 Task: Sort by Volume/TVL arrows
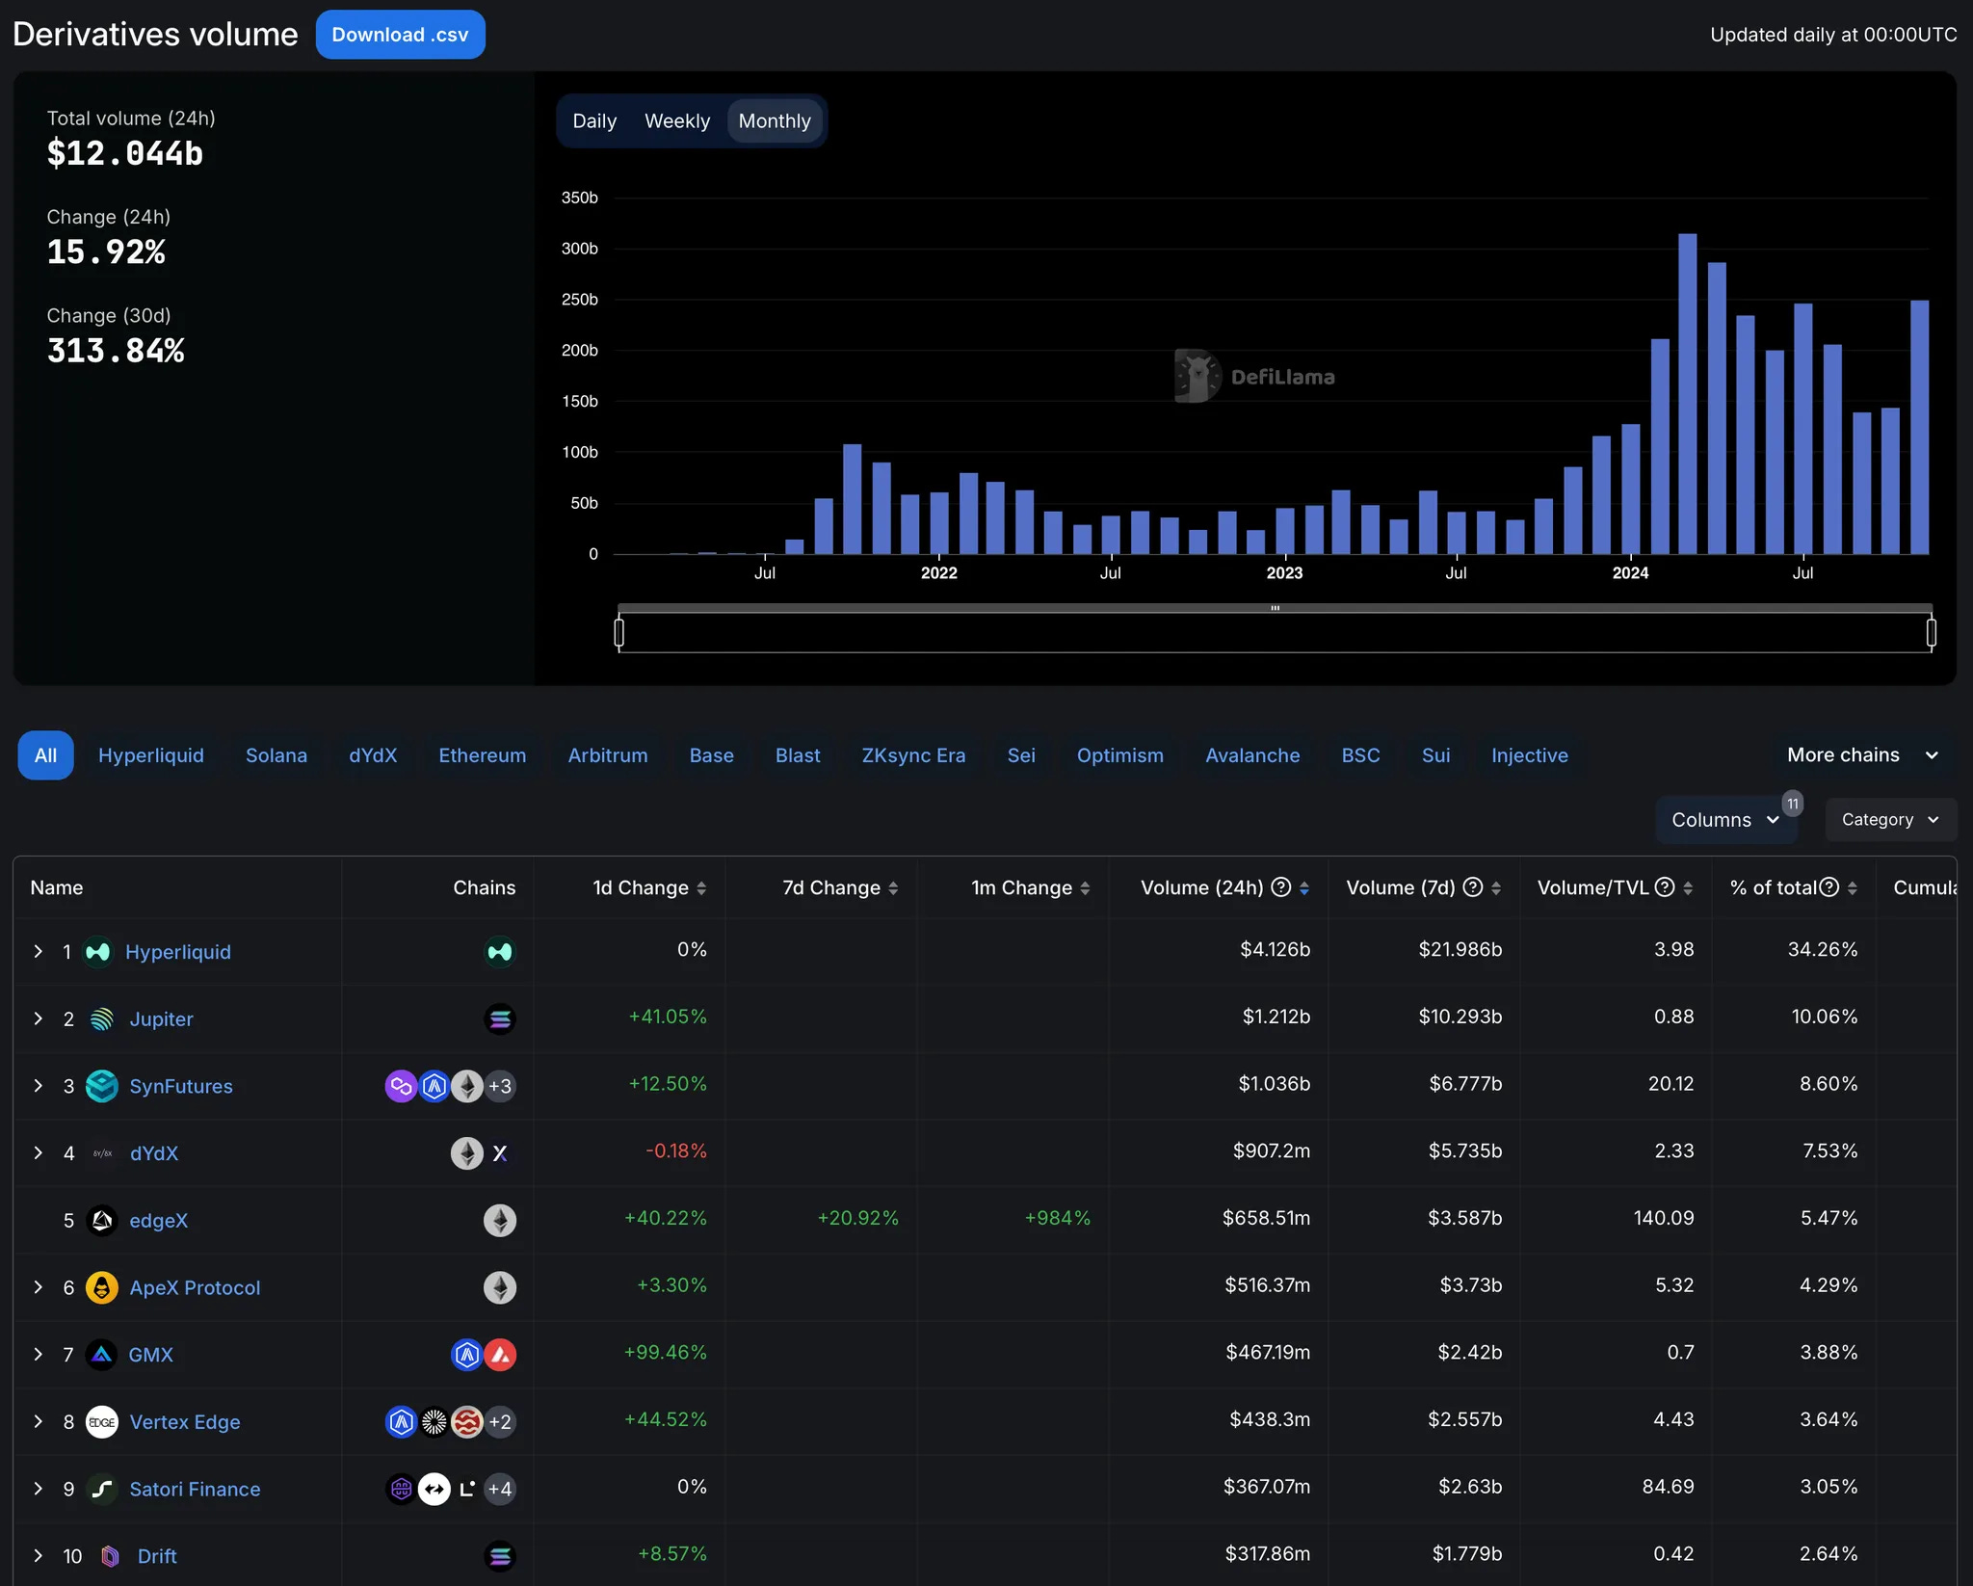(x=1688, y=888)
